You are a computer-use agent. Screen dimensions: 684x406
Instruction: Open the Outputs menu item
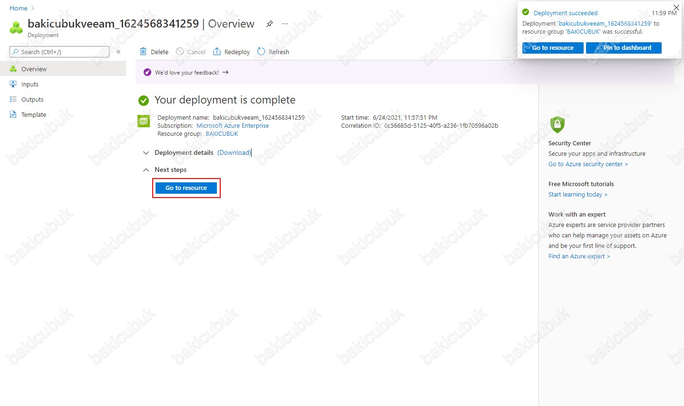click(x=63, y=99)
